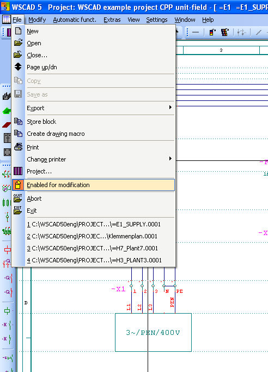Open the Project... dialog entry

(x=93, y=171)
